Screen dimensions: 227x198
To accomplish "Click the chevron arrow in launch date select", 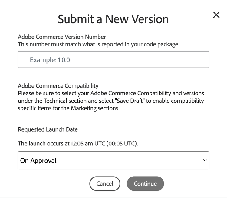I will point(205,160).
